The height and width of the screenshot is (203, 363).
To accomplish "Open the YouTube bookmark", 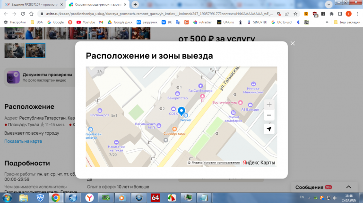I will pyautogui.click(x=86, y=22).
